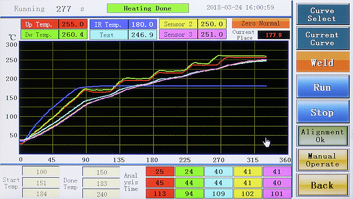Select the Weld mode button

click(x=323, y=62)
